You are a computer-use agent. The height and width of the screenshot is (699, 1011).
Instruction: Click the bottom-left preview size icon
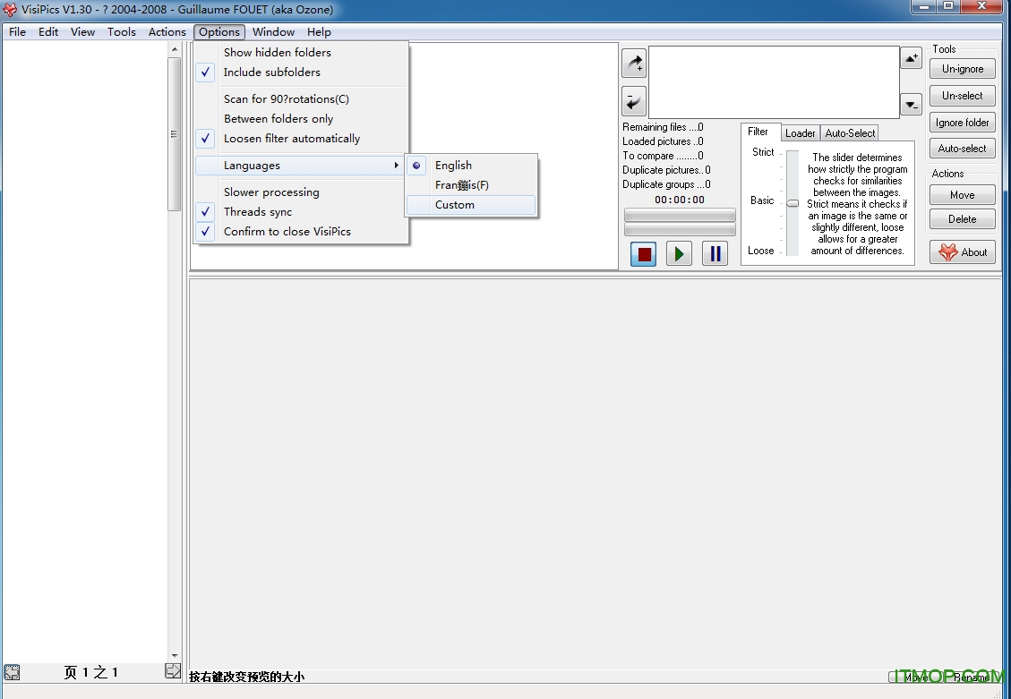[12, 672]
